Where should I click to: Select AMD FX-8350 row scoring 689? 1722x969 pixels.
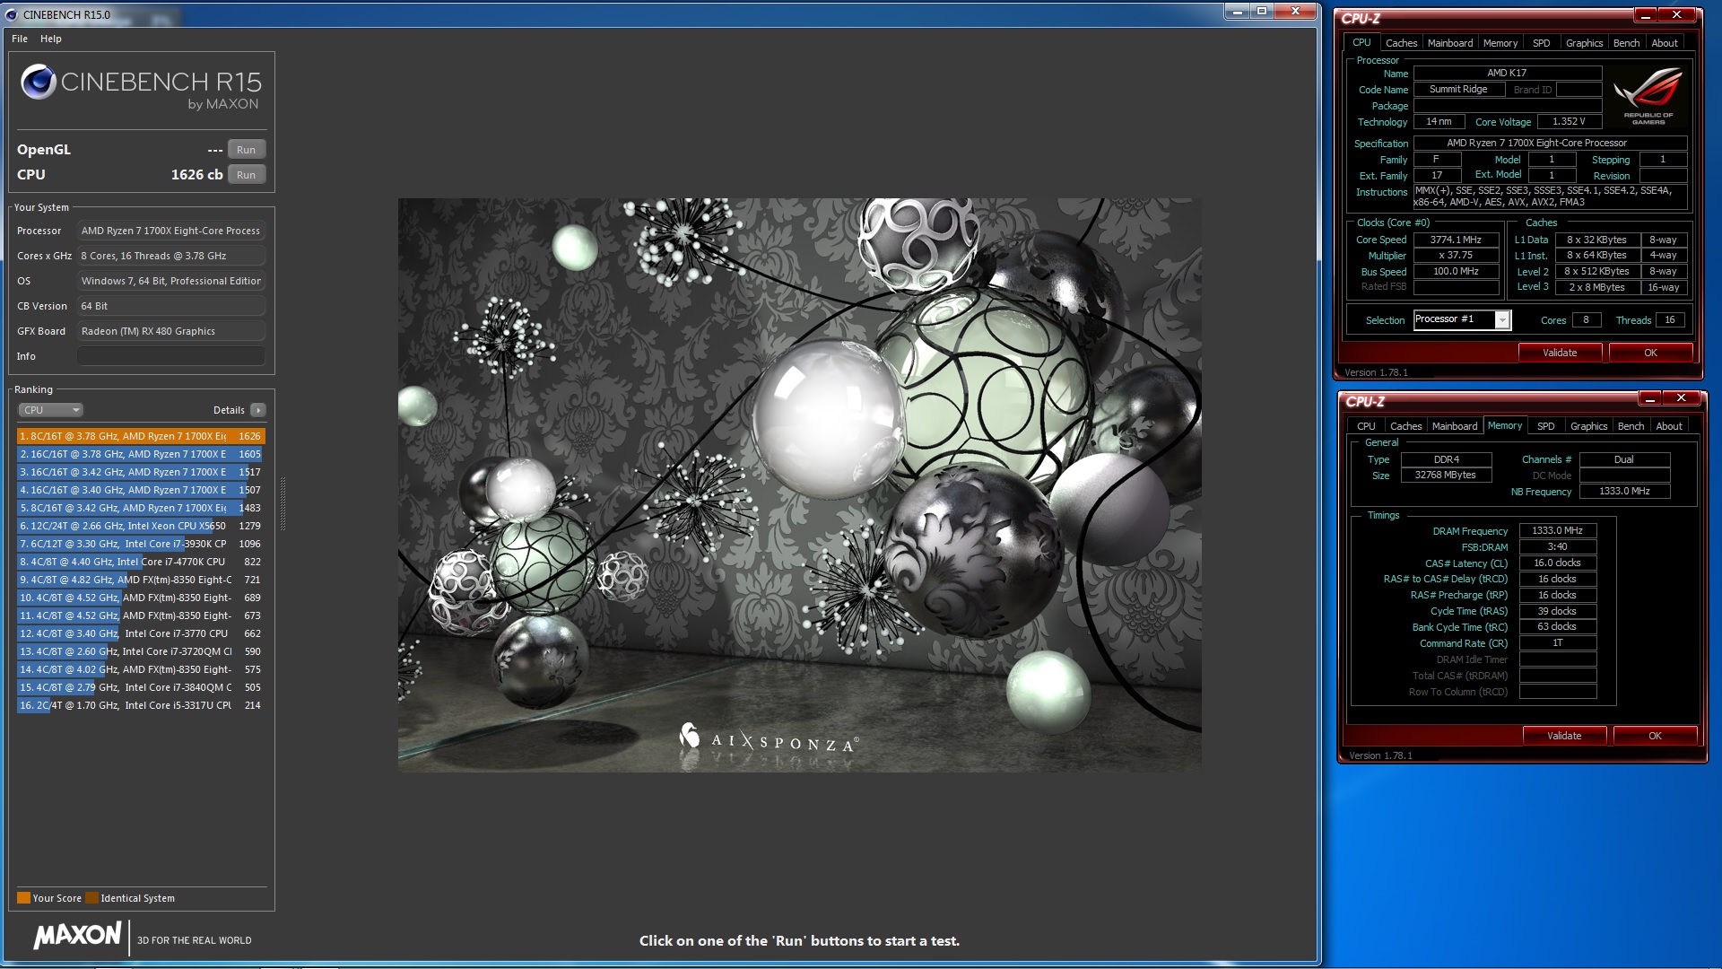tap(141, 598)
